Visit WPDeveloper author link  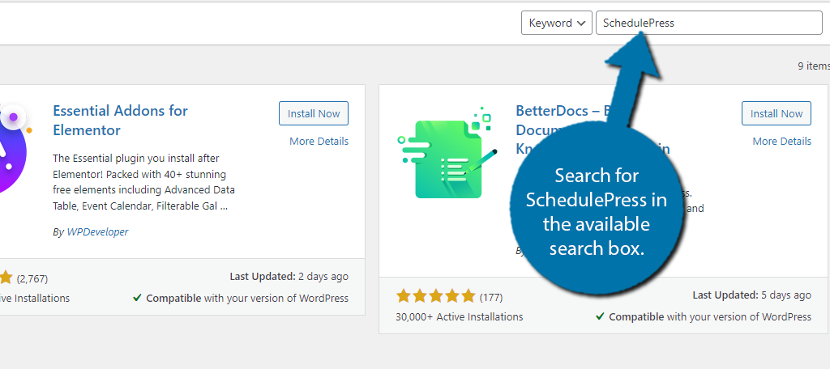coord(97,231)
